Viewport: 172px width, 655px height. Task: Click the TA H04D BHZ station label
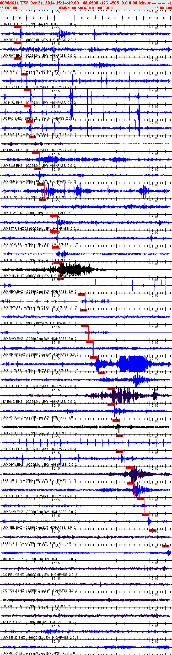click(12, 480)
